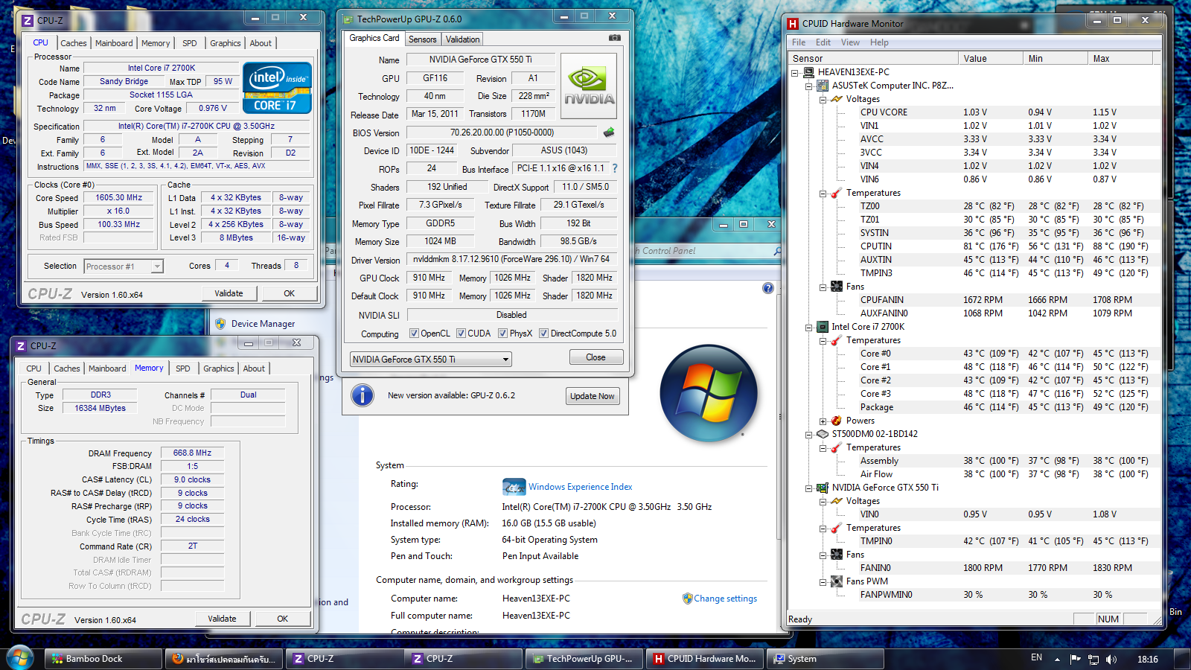Toggle the PhysX checkbox

[x=503, y=334]
